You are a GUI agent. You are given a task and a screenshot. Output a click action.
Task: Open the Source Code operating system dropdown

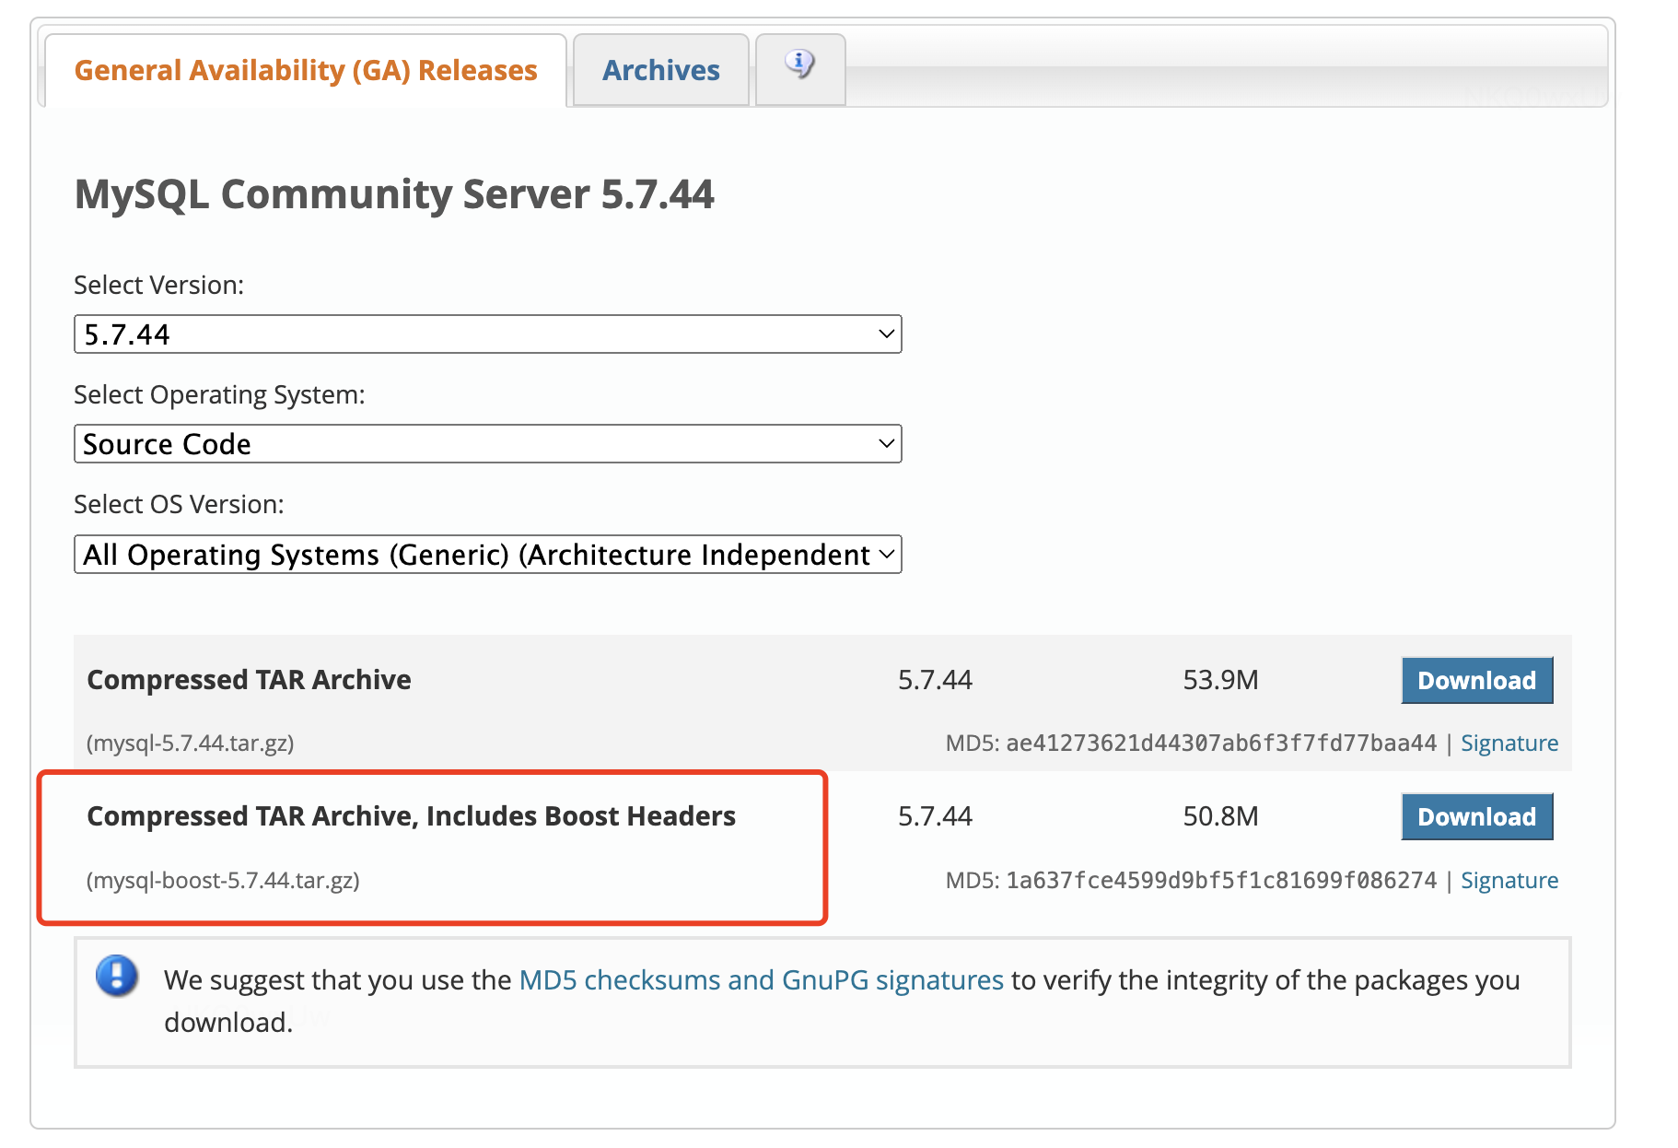pos(487,444)
